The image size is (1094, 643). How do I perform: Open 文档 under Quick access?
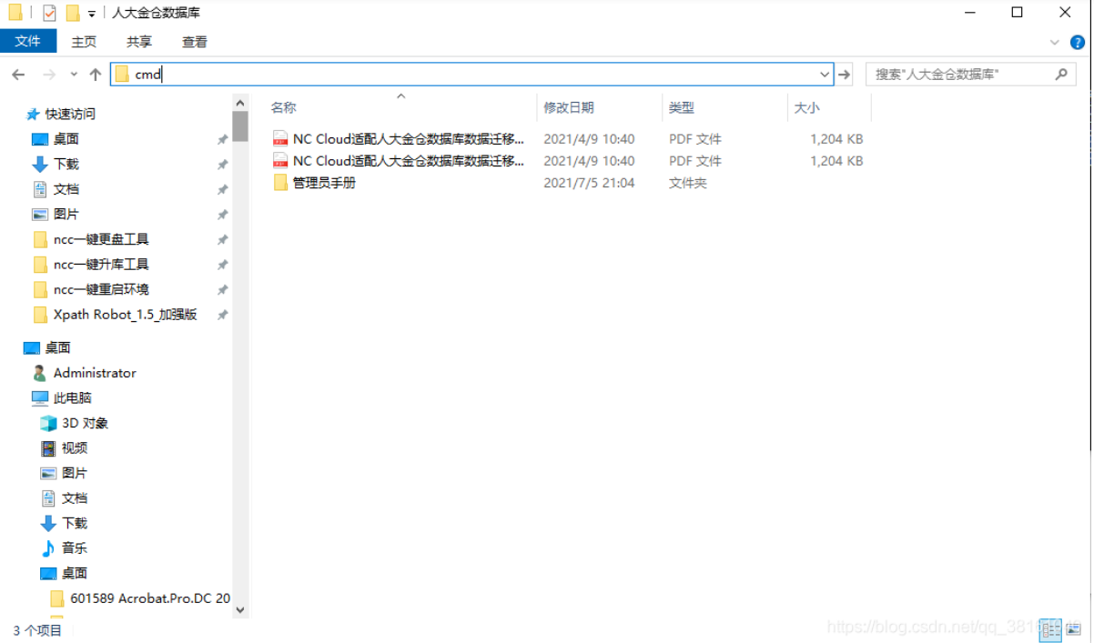click(x=66, y=189)
